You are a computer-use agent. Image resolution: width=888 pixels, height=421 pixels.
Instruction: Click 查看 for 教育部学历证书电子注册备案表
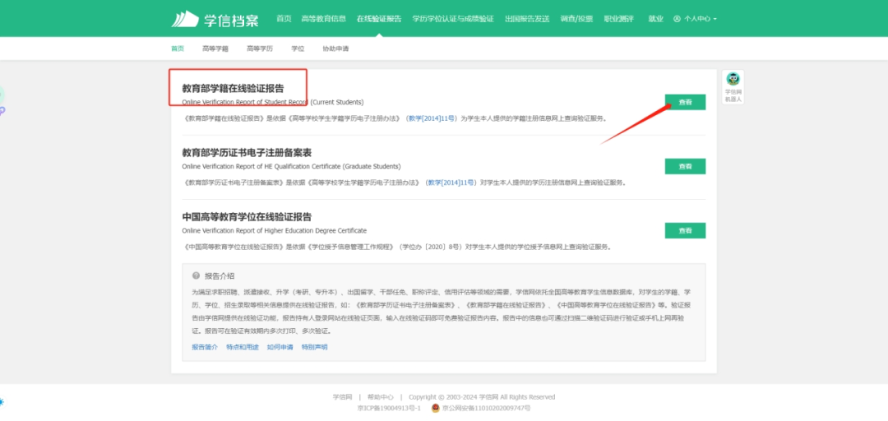(685, 166)
